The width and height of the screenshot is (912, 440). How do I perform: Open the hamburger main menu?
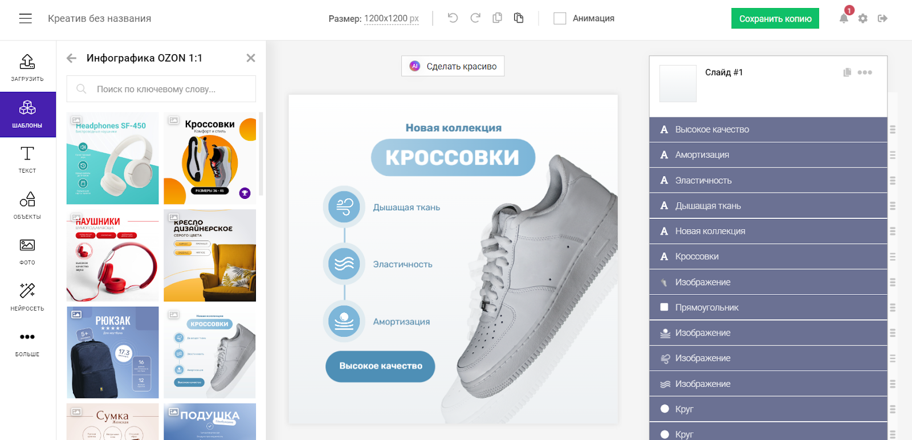pos(26,18)
